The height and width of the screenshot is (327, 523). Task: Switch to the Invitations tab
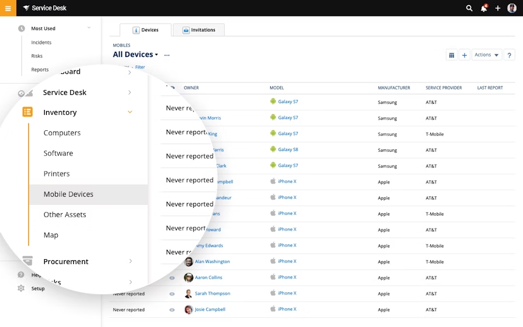coord(199,30)
